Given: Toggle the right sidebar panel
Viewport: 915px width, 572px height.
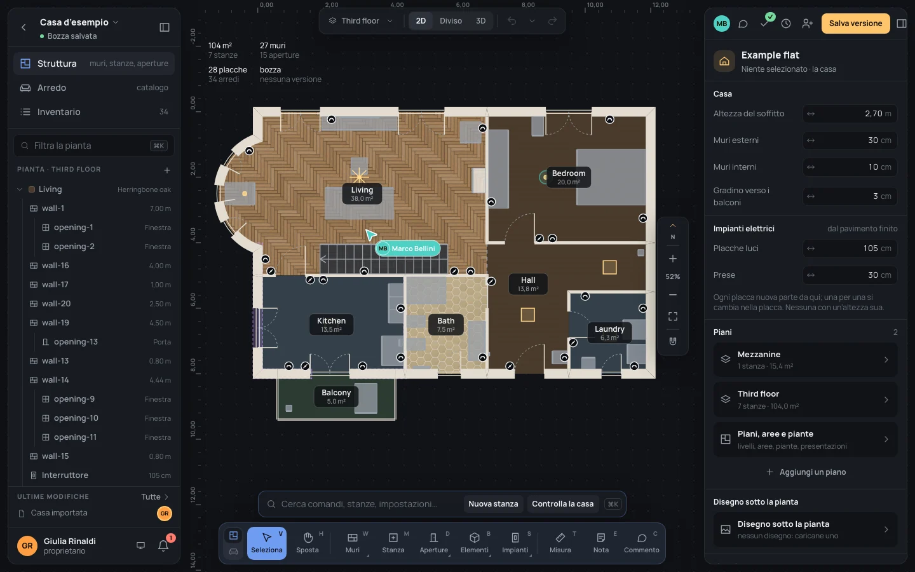Looking at the screenshot, I should click(902, 24).
